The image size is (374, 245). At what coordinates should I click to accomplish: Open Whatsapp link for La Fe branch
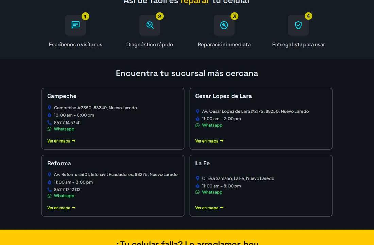click(x=212, y=192)
